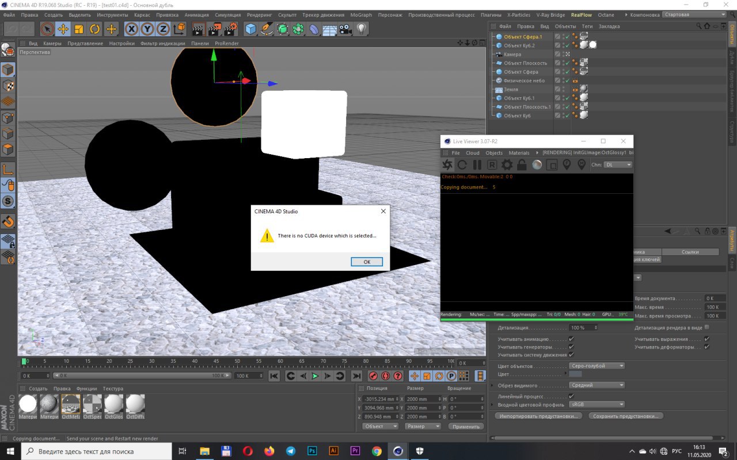Activate the Rotate tool in top toolbar
737x460 pixels.
[x=94, y=29]
